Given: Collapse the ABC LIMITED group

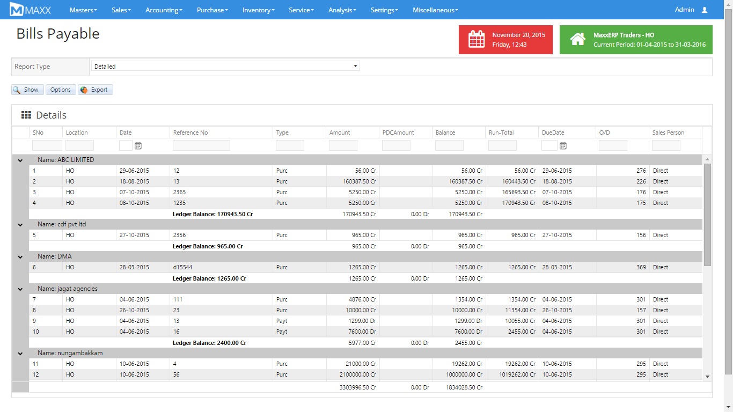Looking at the screenshot, I should pyautogui.click(x=20, y=160).
